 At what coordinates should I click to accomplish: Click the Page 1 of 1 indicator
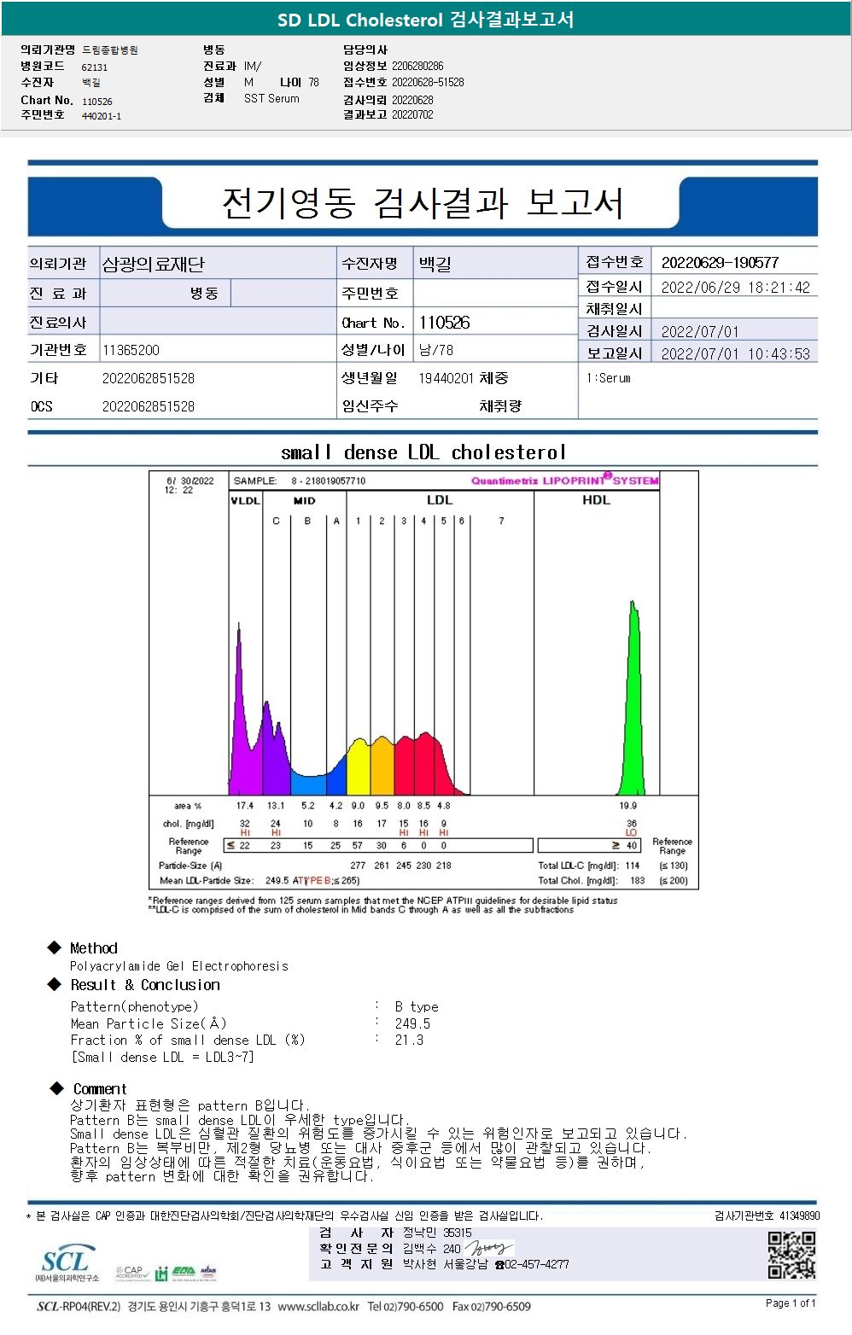(x=791, y=1303)
